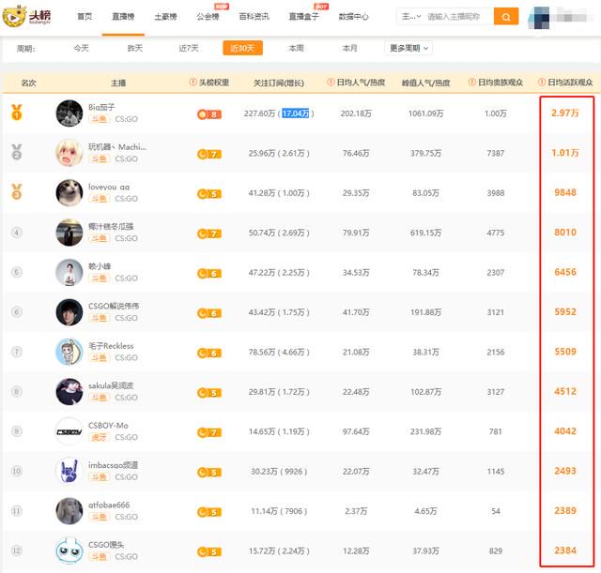Click the weight badge in 毛子Reckless row
Screen dimensions: 601x573
209,353
